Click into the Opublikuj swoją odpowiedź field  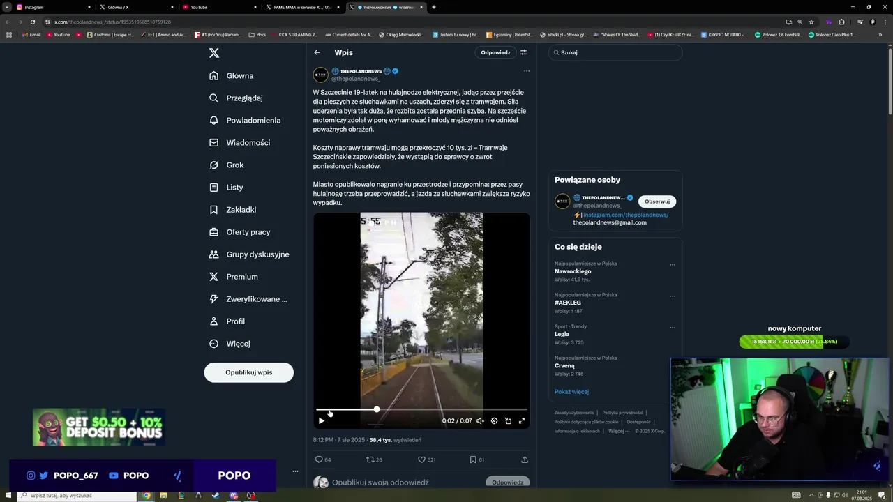tap(380, 482)
